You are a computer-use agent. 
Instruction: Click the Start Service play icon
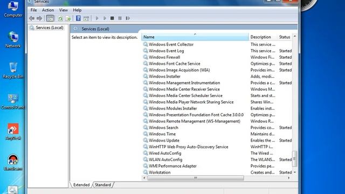click(97, 18)
